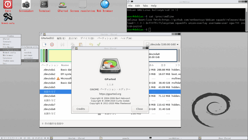This screenshot has height=140, width=248.
Task: Open the デバイス(D) menu
Action: coord(87,38)
